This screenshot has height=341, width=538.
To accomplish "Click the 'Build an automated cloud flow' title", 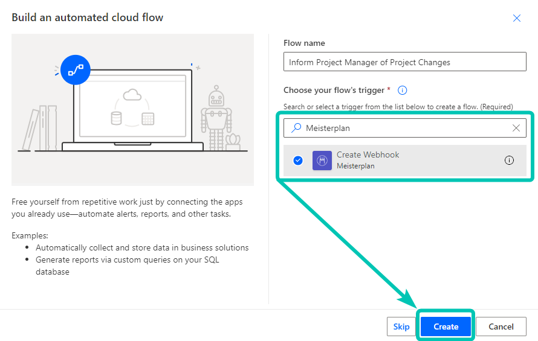I will 88,18.
